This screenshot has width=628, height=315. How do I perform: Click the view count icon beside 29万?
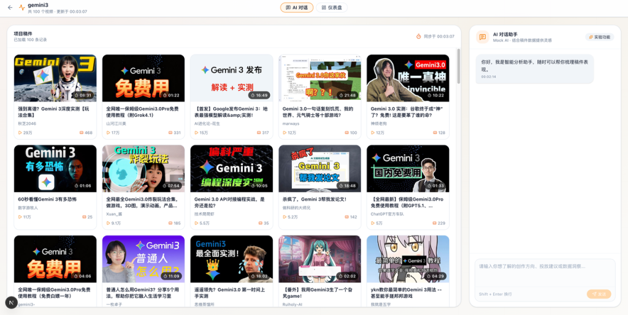tap(20, 133)
